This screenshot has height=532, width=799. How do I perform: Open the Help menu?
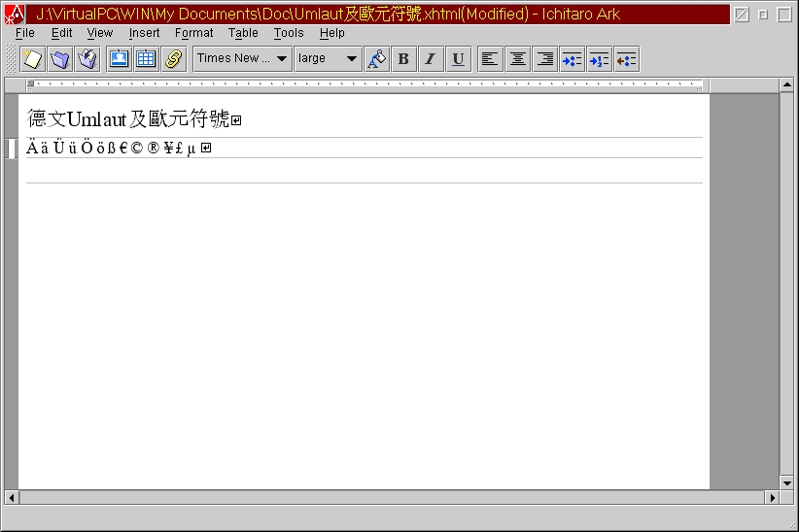tap(332, 33)
